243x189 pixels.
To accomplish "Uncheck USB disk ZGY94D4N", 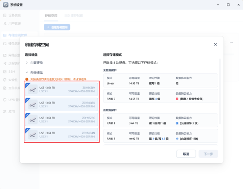I will coord(61,135).
